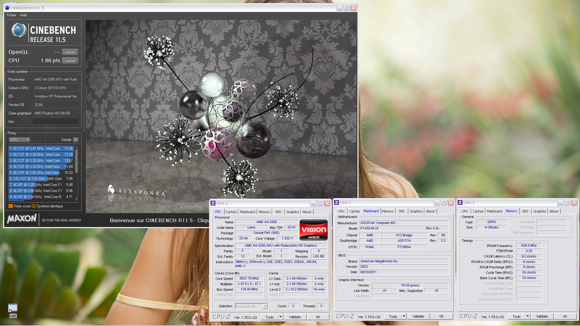Select ranking row 8C/16T @ 3.33 GHz Xeon

pyautogui.click(x=41, y=167)
